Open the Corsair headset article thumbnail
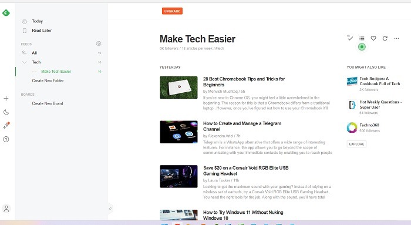 tap(178, 176)
